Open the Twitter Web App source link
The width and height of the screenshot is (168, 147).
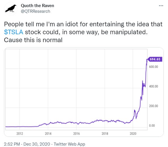(69, 144)
